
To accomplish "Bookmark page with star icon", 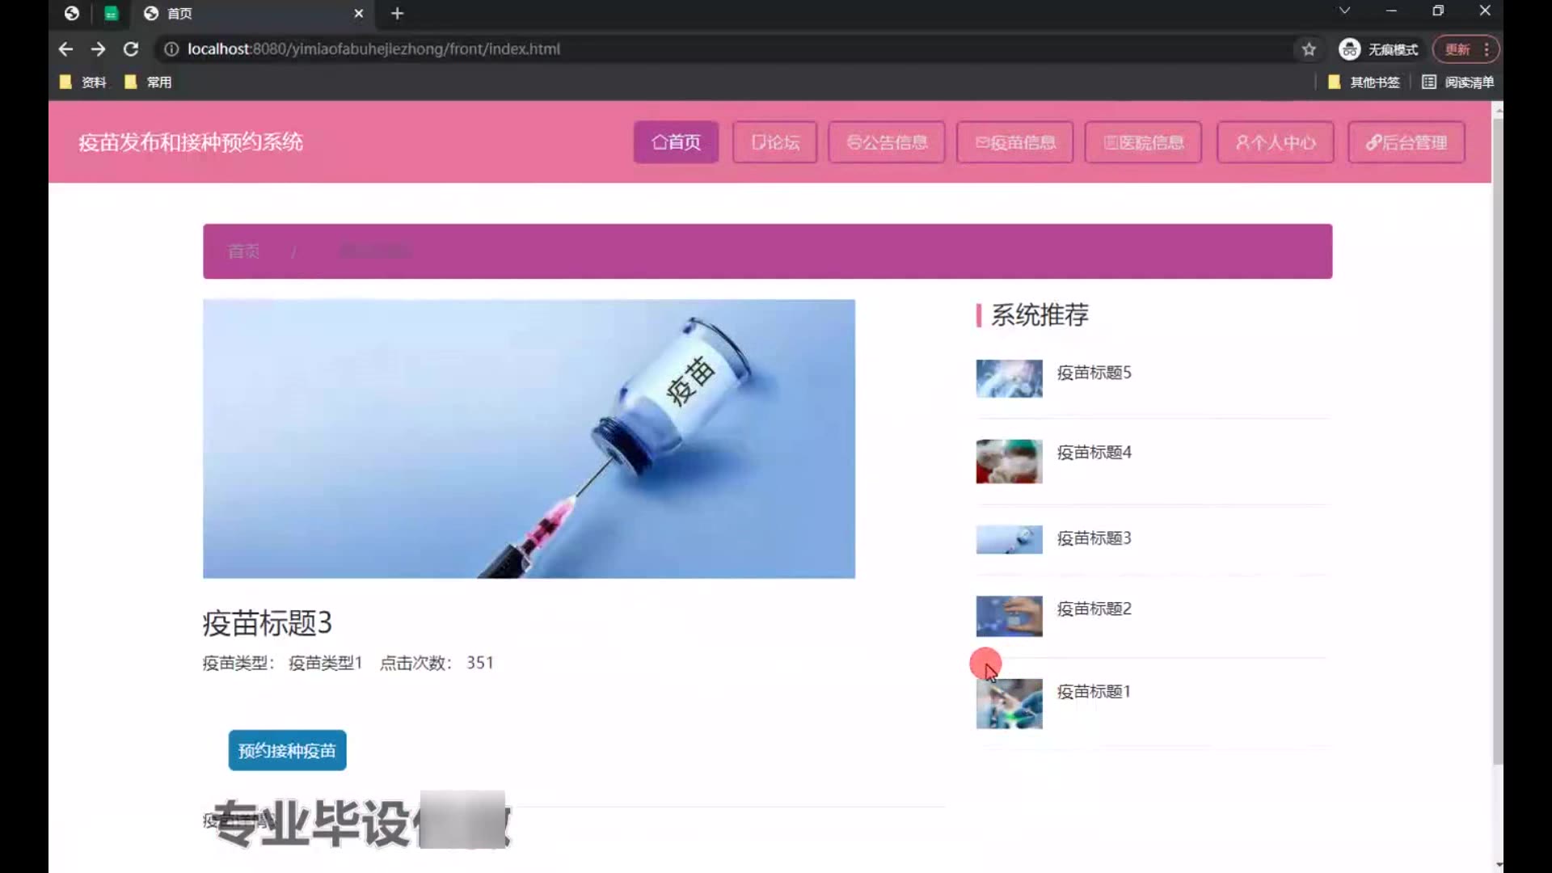I will point(1309,49).
